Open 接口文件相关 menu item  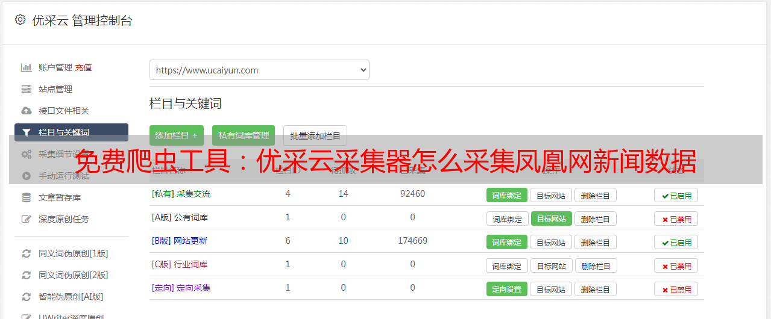point(64,111)
